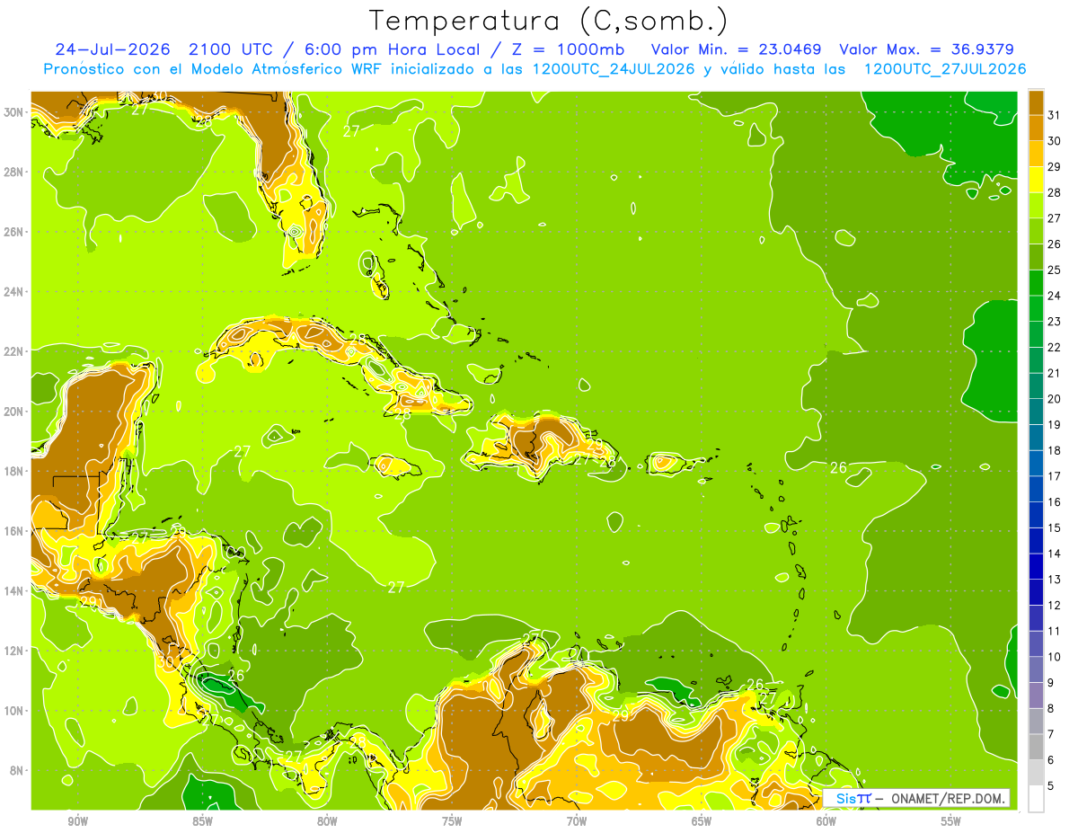Click the "30N" latitude label
Viewport: 1078px width, 833px height.
click(15, 111)
